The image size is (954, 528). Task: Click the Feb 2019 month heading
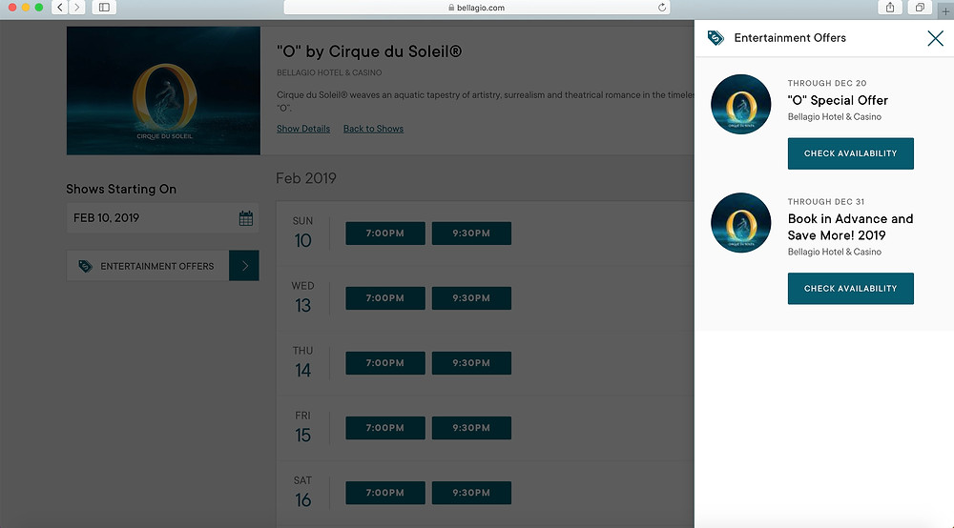point(306,178)
